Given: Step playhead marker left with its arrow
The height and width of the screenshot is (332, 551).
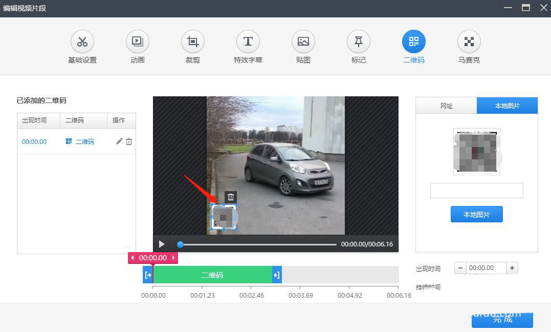Looking at the screenshot, I should pyautogui.click(x=133, y=258).
